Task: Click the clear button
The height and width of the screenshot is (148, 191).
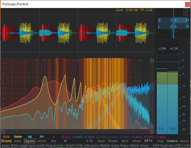Action: (101, 141)
